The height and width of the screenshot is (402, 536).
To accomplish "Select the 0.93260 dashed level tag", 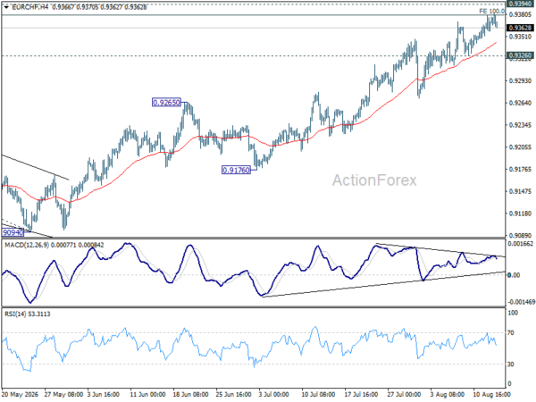I will (520, 55).
